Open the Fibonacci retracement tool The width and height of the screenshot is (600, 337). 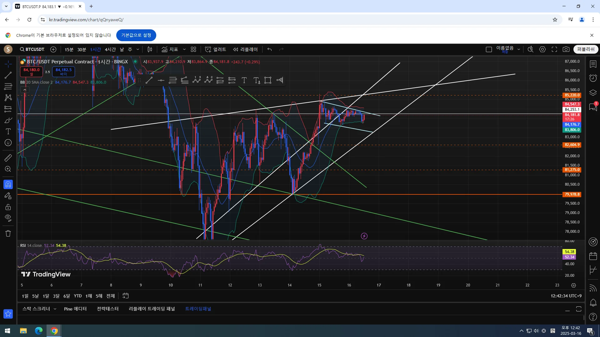pos(8,86)
